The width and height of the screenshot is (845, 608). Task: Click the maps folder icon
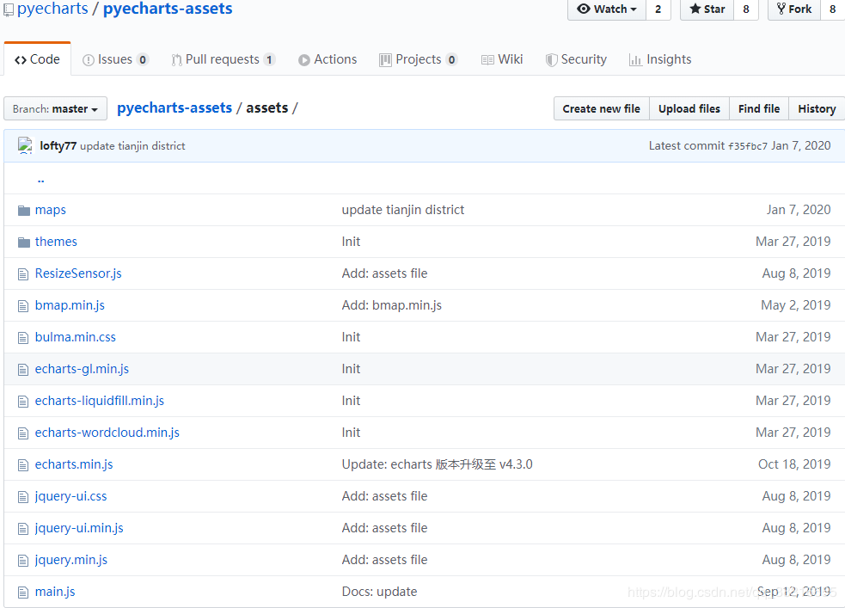24,210
